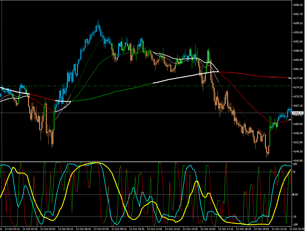The height and width of the screenshot is (231, 305).
Task: Pick the 4152.90 price scale value
Action: [298, 142]
